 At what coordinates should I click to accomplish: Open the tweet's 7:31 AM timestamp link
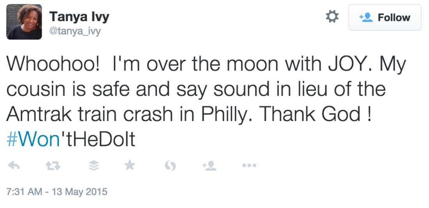point(57,192)
